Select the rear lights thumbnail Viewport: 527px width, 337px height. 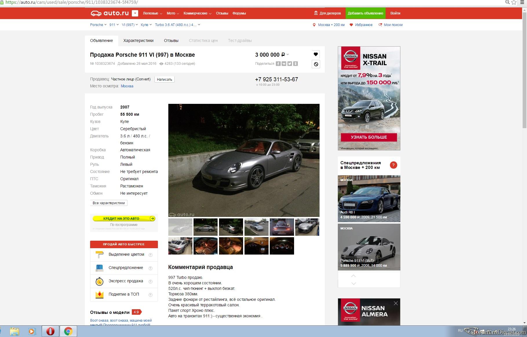282,227
